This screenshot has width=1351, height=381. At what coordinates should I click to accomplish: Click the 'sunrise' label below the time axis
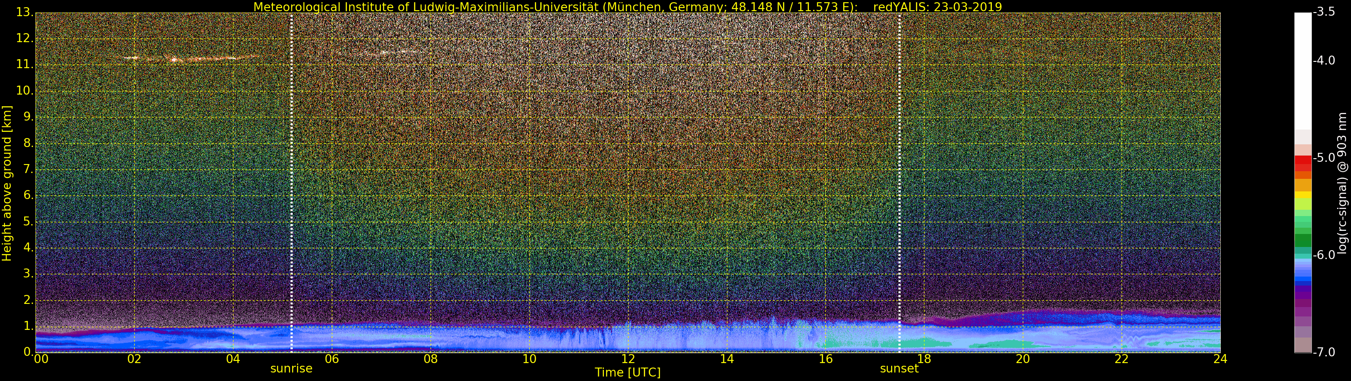tap(291, 368)
